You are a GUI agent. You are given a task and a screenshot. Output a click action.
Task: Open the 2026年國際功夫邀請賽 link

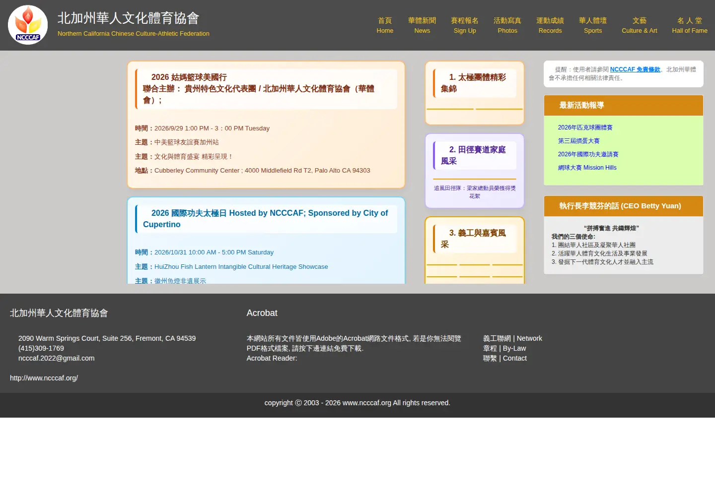[588, 154]
